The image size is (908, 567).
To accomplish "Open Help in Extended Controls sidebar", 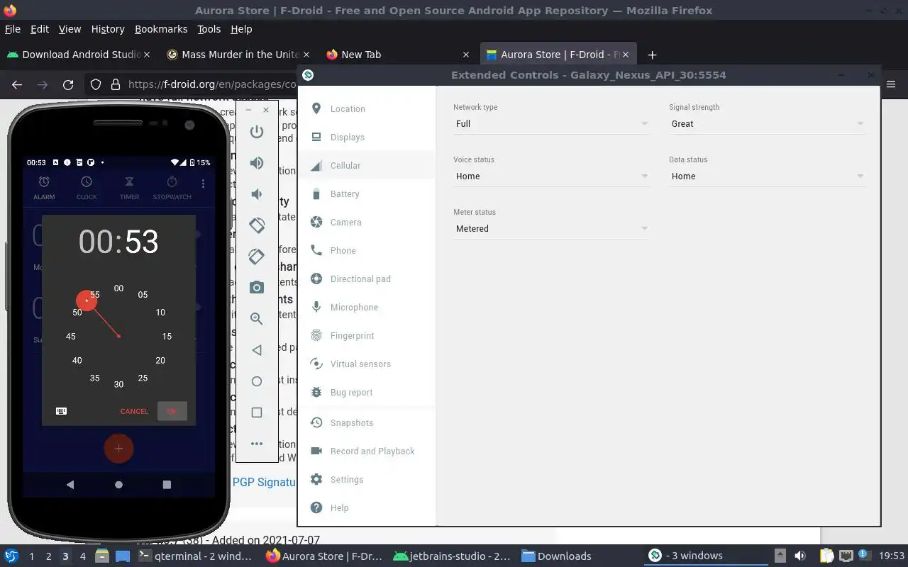I will pos(367,508).
